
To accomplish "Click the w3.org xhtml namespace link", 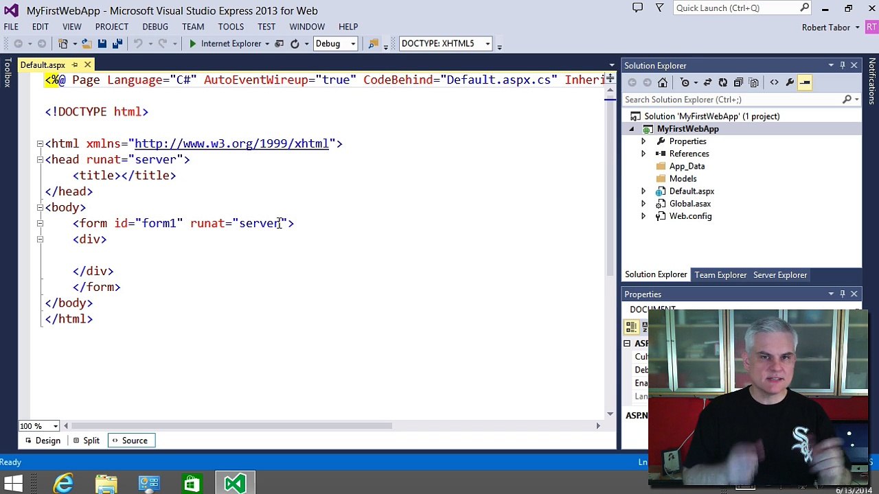I will pos(231,143).
